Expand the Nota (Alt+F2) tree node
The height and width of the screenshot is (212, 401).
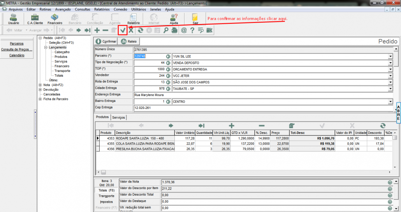point(40,85)
